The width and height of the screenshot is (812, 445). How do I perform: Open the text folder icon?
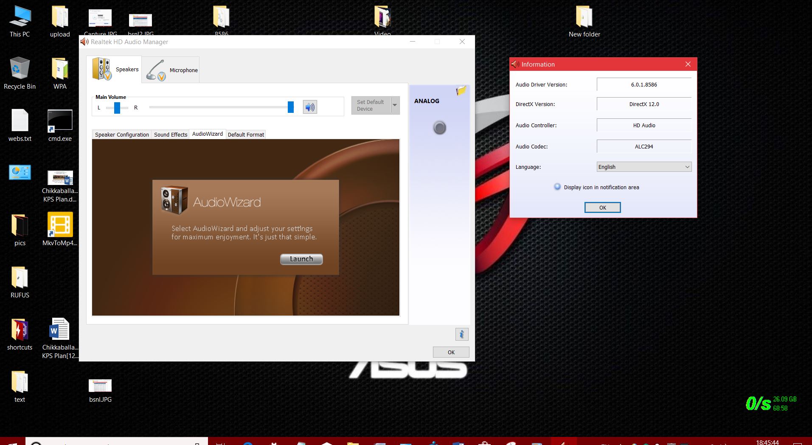(20, 386)
